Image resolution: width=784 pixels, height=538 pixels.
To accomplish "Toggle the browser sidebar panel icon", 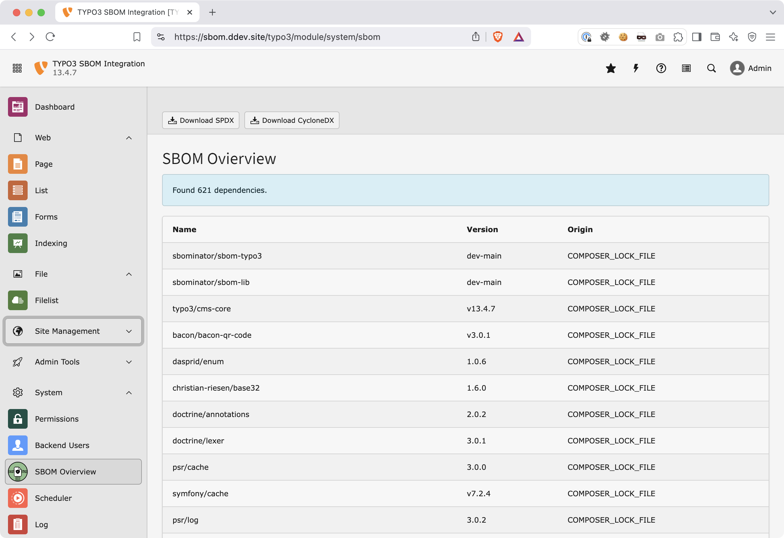I will click(697, 37).
